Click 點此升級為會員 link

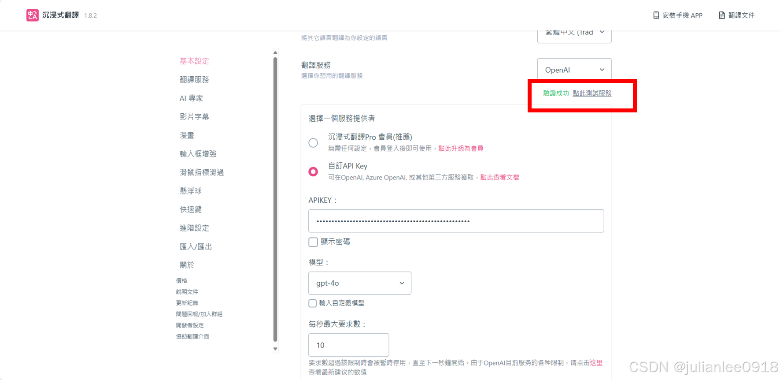tap(461, 148)
